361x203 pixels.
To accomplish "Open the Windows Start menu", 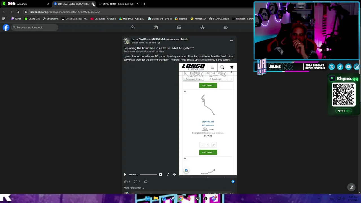I will pyautogui.click(x=148, y=199).
